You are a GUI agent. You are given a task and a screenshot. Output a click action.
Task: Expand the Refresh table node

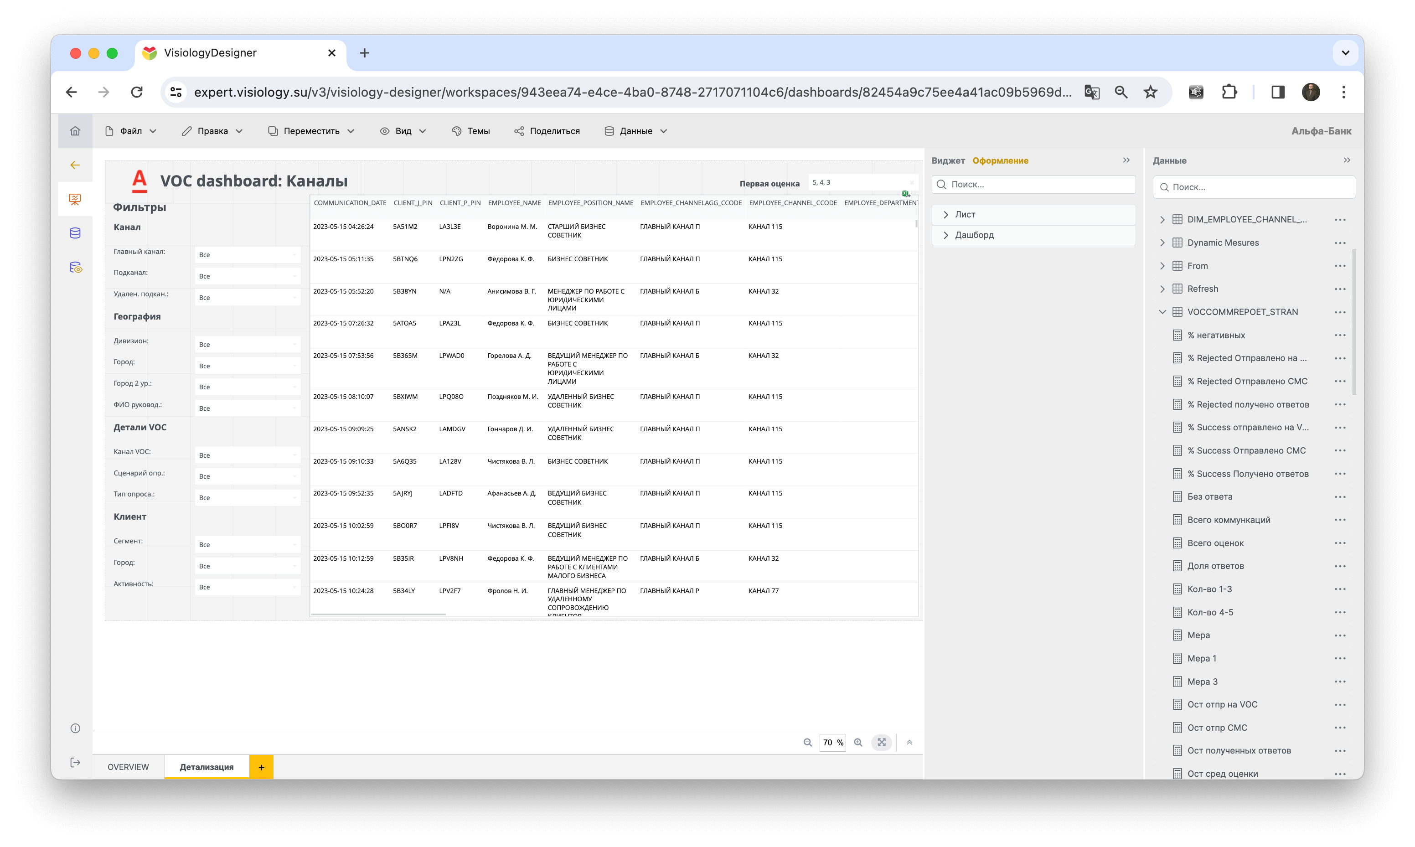[1162, 289]
